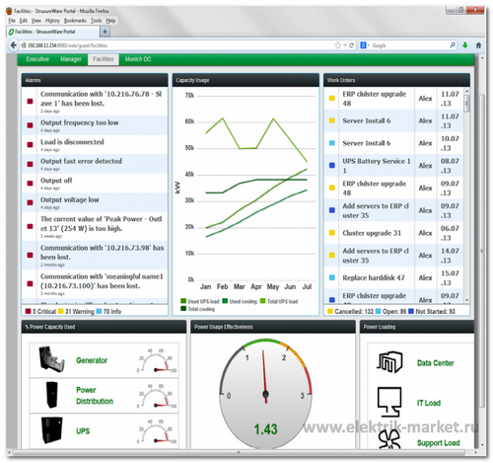The width and height of the screenshot is (493, 463).
Task: Filter alarms by 31 Warning
Action: 76,311
